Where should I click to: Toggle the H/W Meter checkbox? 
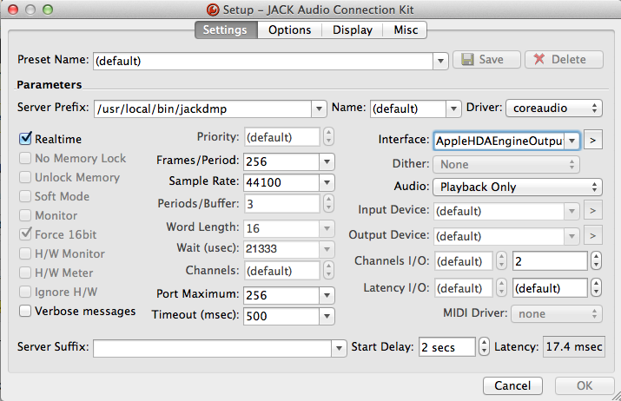click(x=25, y=273)
